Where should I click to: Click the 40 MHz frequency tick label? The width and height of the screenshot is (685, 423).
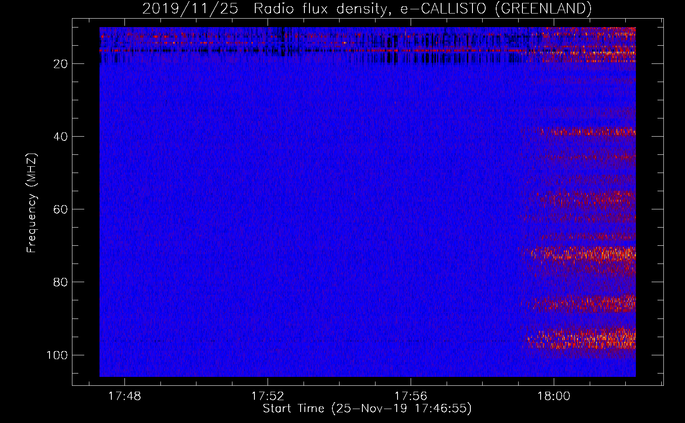tap(61, 137)
